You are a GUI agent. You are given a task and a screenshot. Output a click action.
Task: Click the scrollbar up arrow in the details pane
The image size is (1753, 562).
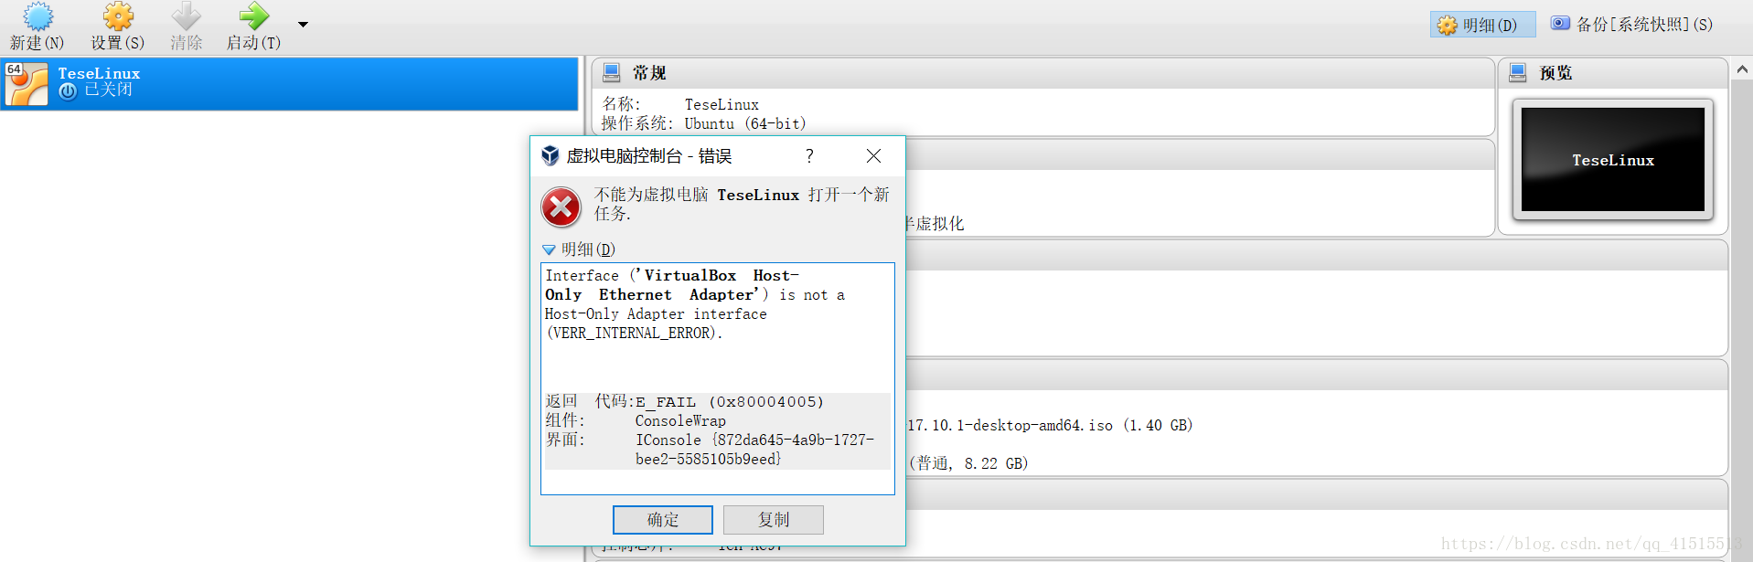tap(1742, 69)
